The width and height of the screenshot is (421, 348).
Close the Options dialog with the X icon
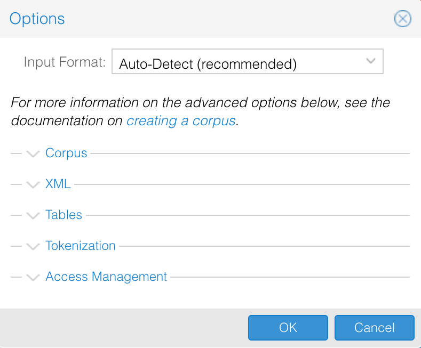(402, 19)
